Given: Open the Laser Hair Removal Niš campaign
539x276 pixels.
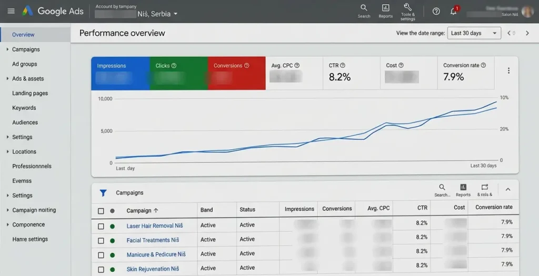Looking at the screenshot, I should pos(155,226).
